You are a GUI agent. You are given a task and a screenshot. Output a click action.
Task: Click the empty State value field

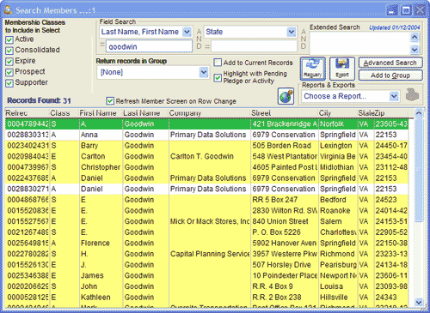point(254,46)
